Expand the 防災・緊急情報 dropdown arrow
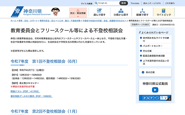This screenshot has height=115, width=185. 78,17
